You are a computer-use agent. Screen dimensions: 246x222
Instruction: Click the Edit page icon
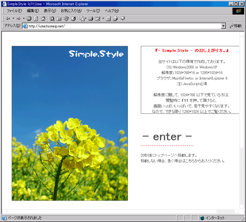[98, 18]
